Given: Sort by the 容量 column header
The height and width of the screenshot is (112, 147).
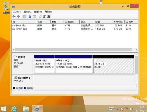Looking at the screenshot, I should tap(103, 22).
